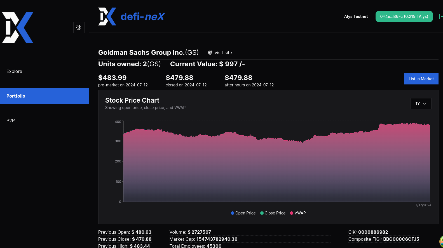Click the logout icon
This screenshot has height=248, width=443.
click(x=441, y=16)
